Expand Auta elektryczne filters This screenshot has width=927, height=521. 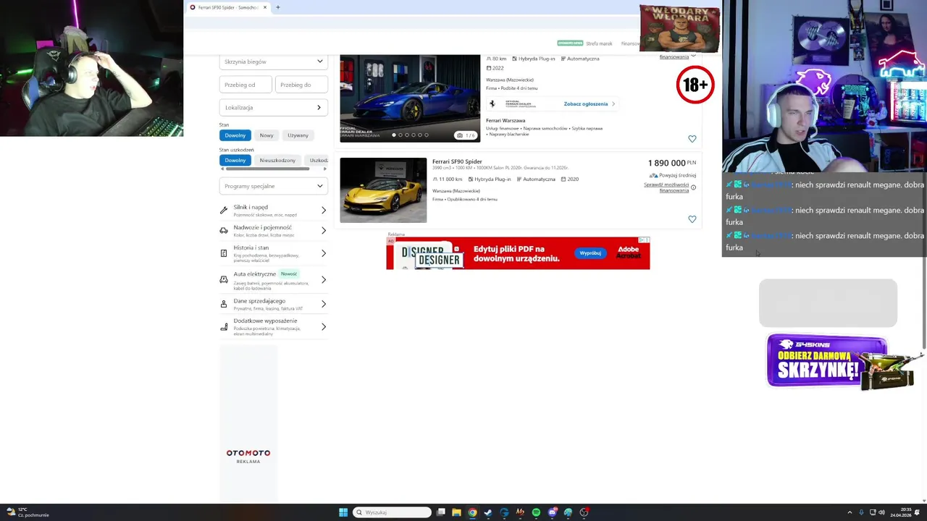(x=324, y=279)
